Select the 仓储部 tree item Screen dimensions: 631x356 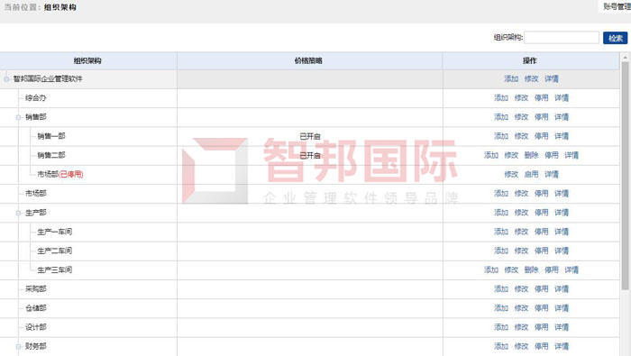[x=35, y=308]
